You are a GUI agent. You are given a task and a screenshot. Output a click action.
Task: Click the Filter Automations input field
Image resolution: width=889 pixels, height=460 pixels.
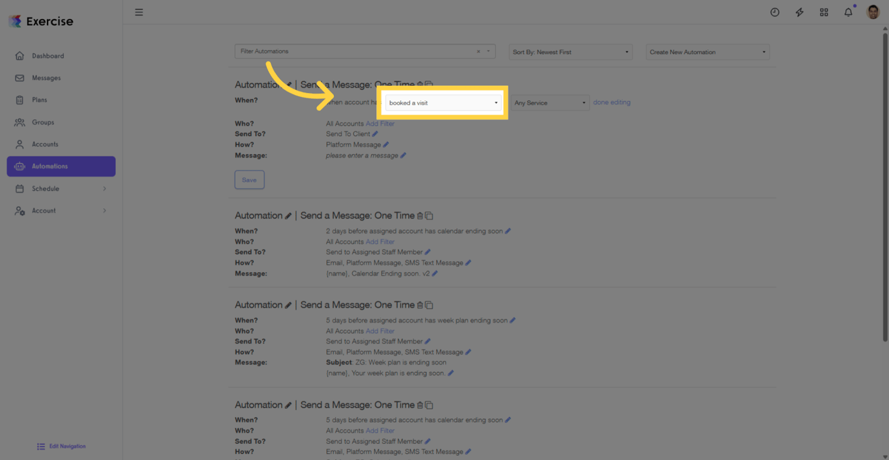[355, 51]
